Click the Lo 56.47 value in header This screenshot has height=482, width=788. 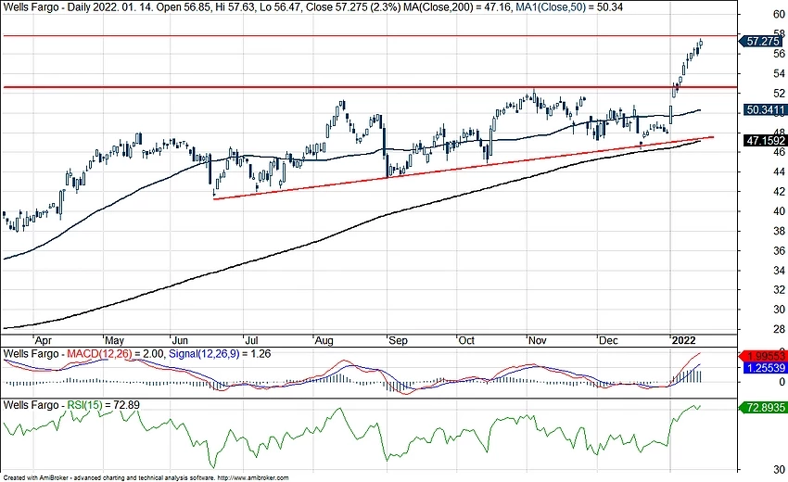coord(281,7)
